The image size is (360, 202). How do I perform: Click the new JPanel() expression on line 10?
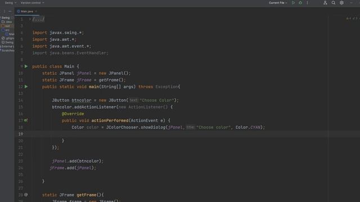pos(114,74)
